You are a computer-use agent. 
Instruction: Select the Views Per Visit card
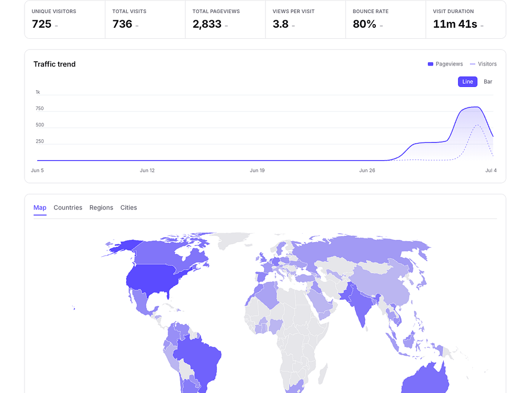pos(305,19)
